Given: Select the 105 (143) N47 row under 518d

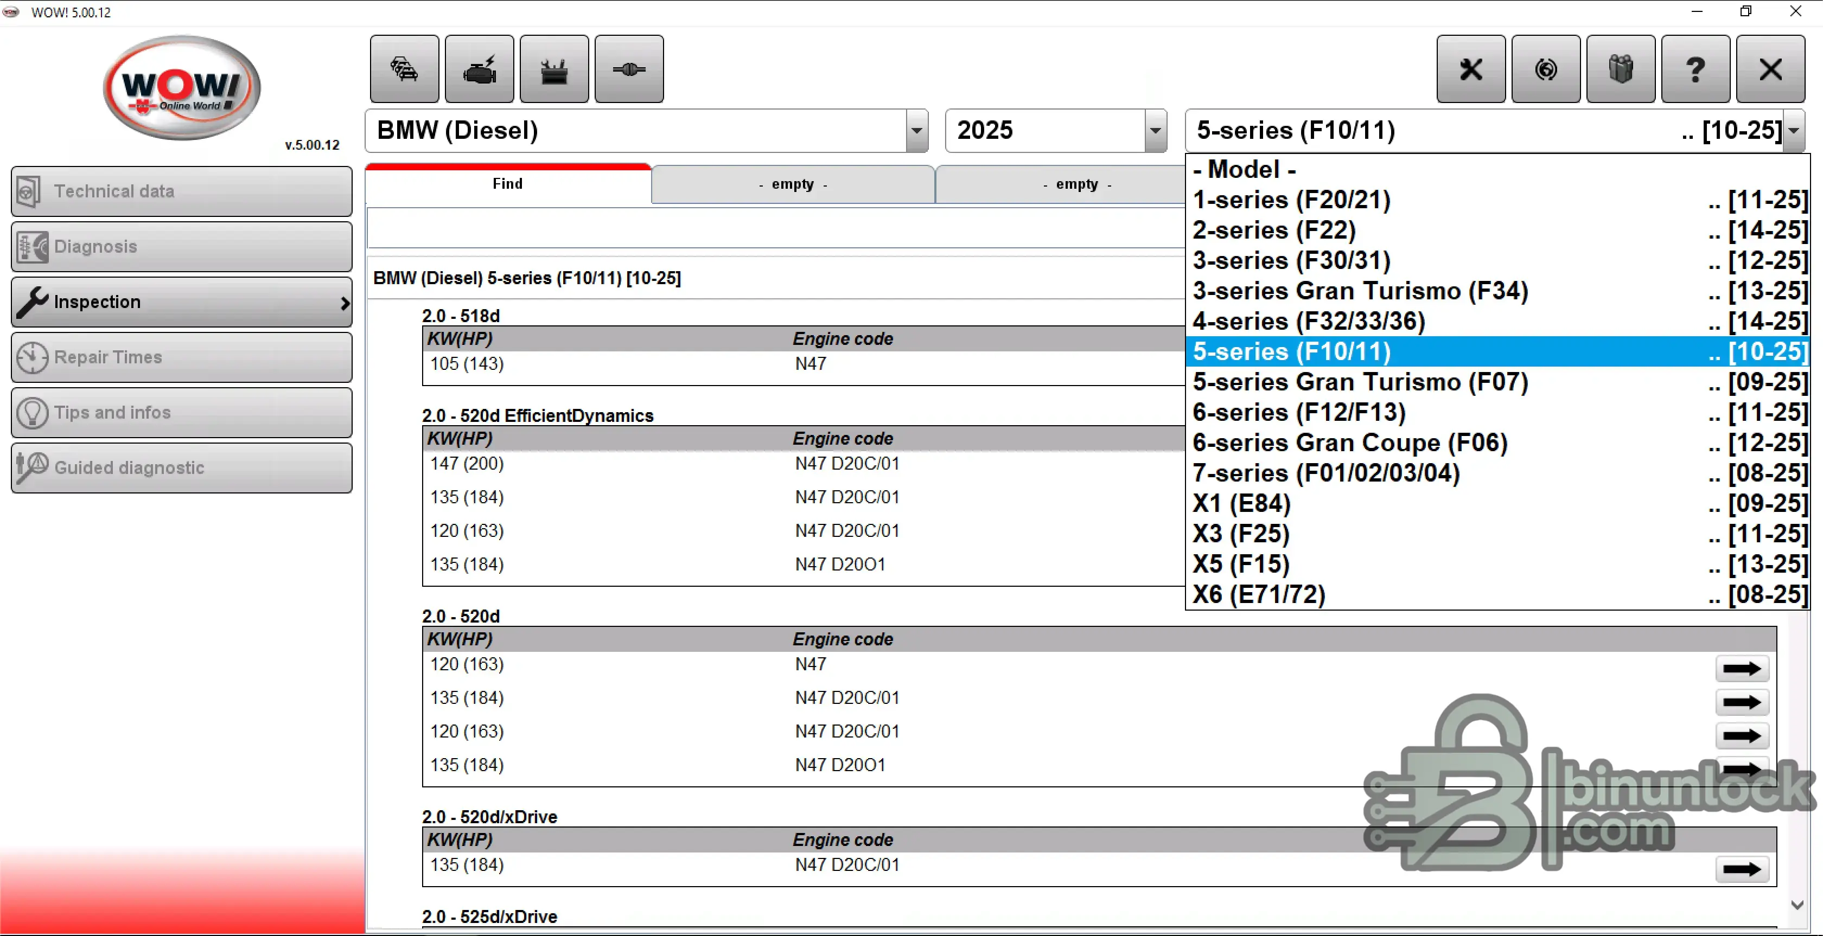Looking at the screenshot, I should pos(804,364).
